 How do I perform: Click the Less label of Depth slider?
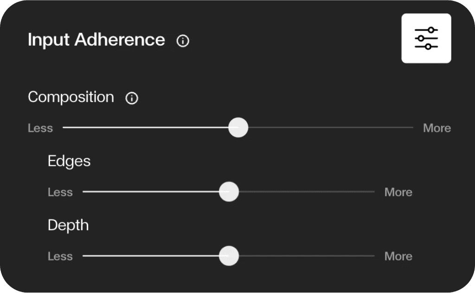click(60, 256)
